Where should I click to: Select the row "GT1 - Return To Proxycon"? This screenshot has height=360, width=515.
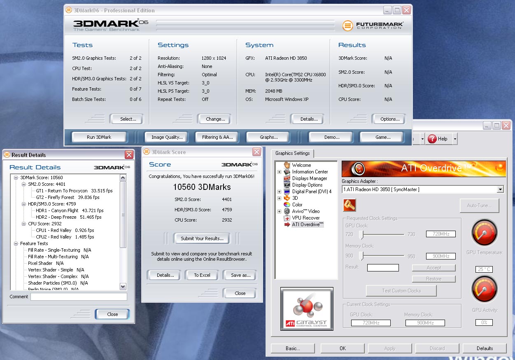tap(74, 191)
